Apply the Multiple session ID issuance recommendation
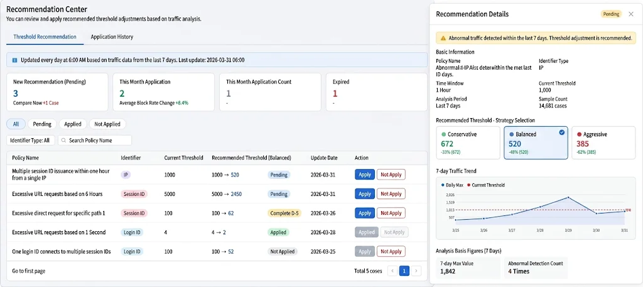 (365, 175)
